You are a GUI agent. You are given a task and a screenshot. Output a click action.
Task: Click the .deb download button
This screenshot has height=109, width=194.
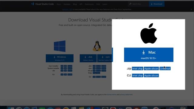tap(88, 58)
